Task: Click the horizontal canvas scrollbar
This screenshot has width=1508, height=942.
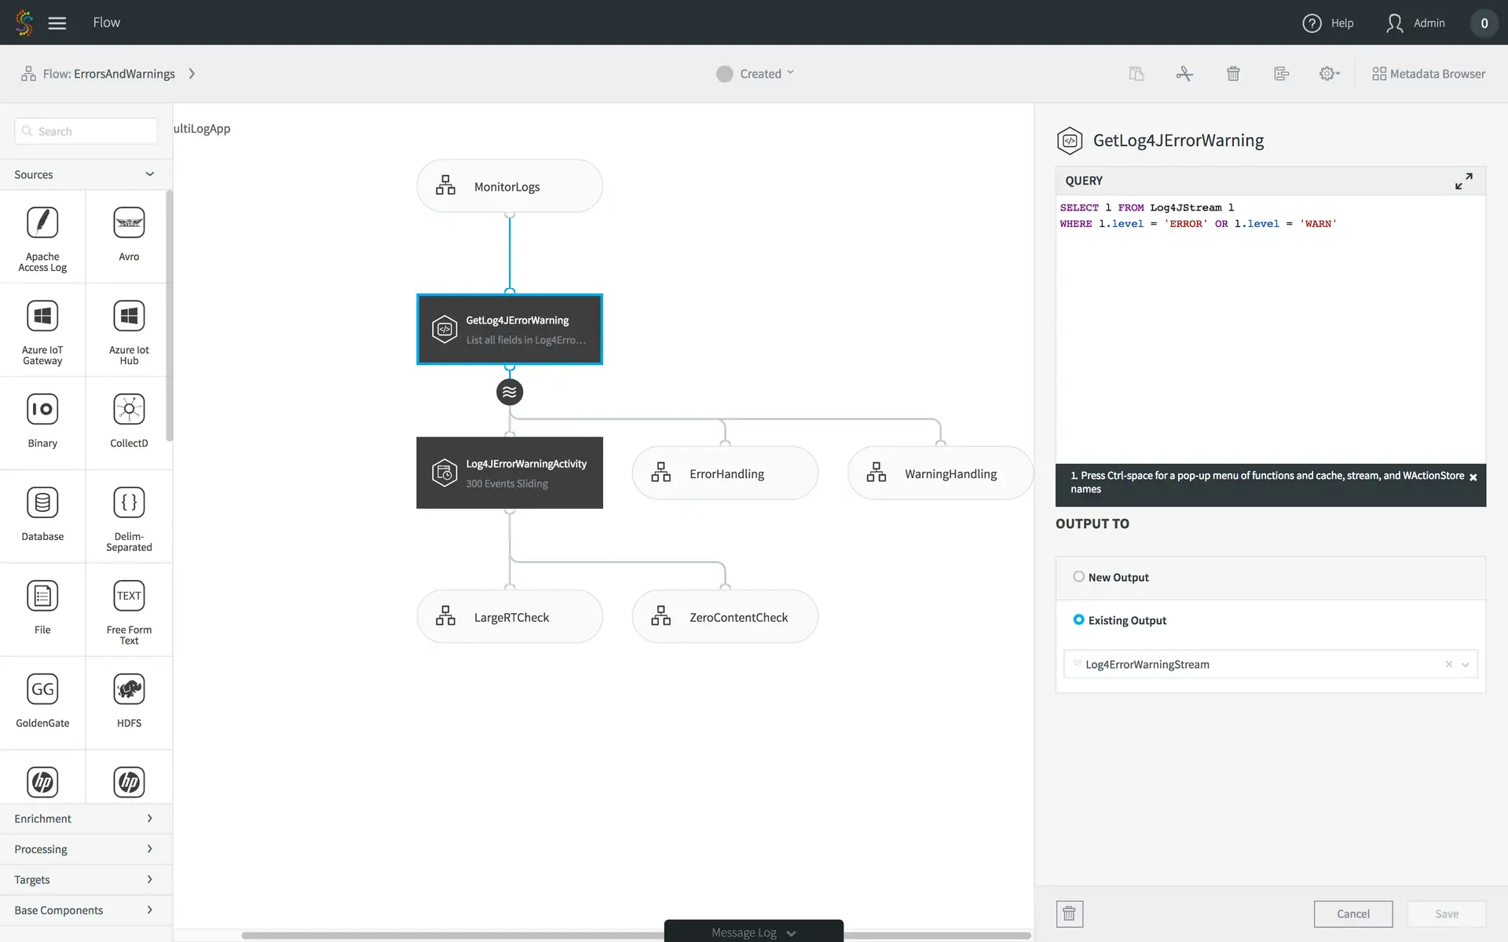Action: click(x=448, y=936)
